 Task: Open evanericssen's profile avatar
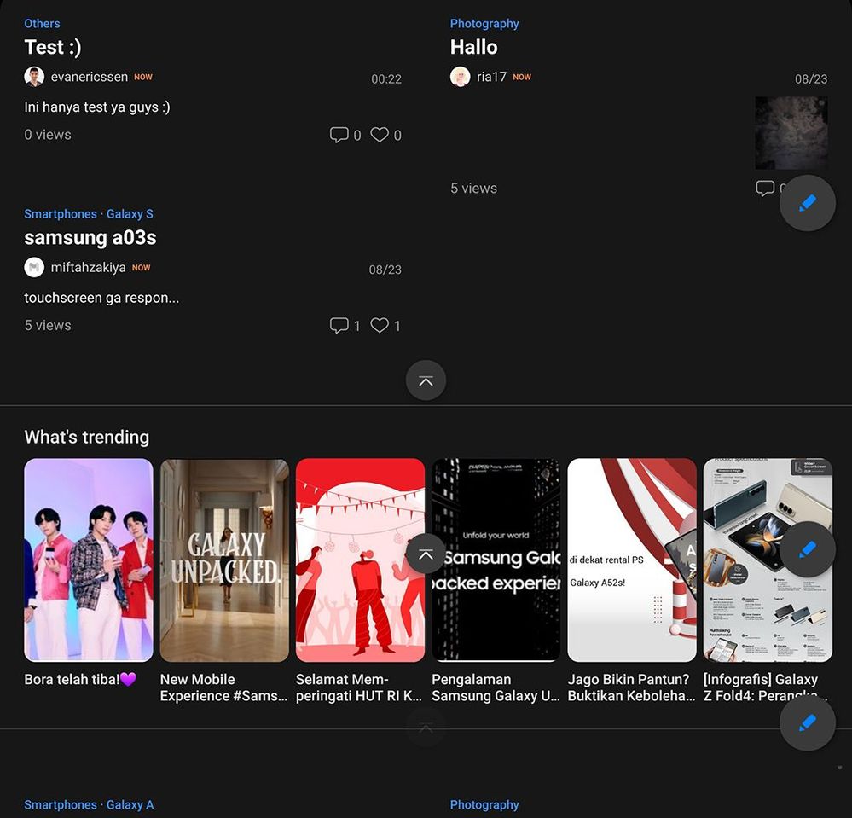coord(34,77)
